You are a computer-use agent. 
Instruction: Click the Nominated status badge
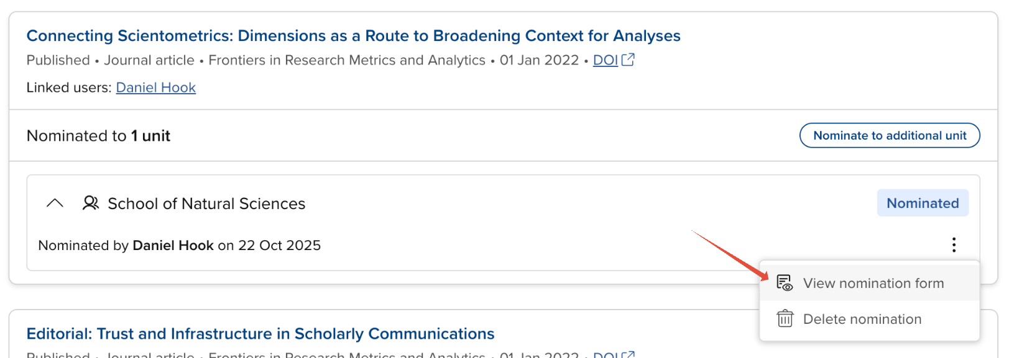coord(922,203)
